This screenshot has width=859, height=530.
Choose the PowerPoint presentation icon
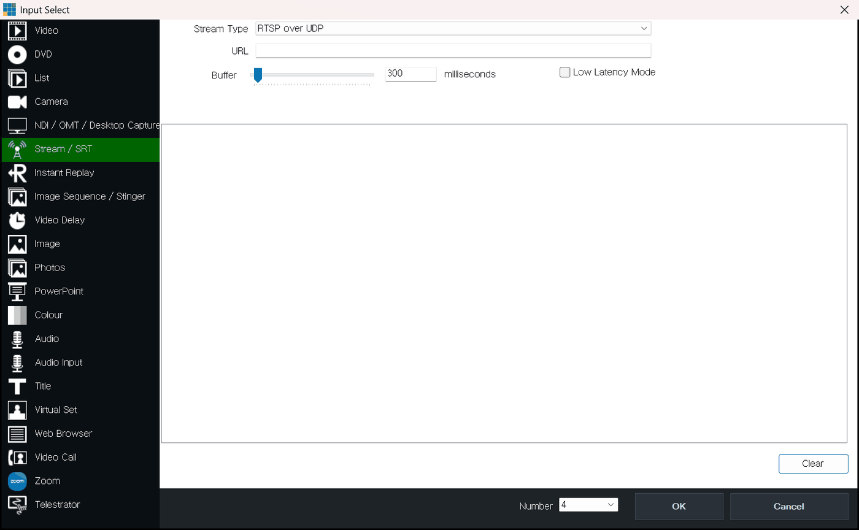coord(17,291)
